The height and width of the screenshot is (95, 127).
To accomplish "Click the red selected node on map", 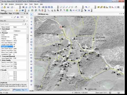I will 61,27.
